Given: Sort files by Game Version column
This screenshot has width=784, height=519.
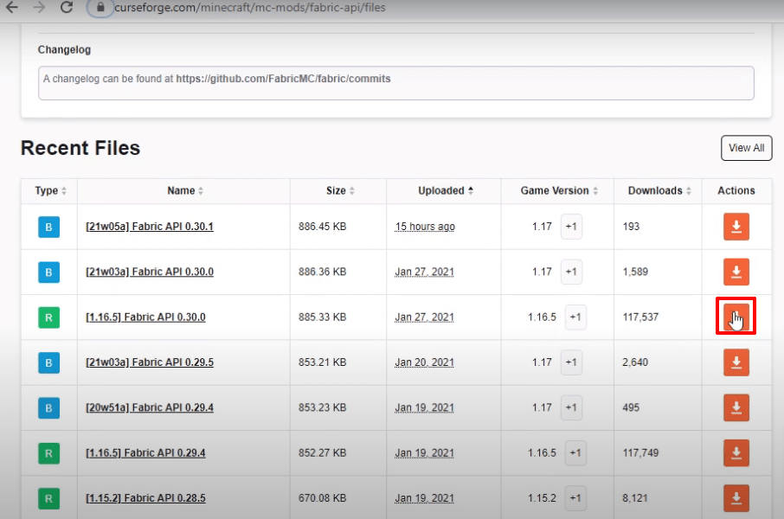Looking at the screenshot, I should point(559,190).
